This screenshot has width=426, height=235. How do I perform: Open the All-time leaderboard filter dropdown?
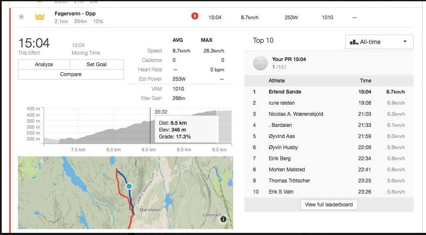point(379,42)
